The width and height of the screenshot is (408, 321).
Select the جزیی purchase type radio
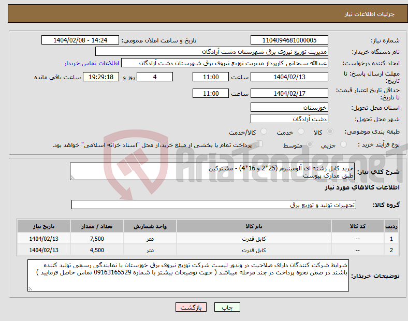pos(343,144)
